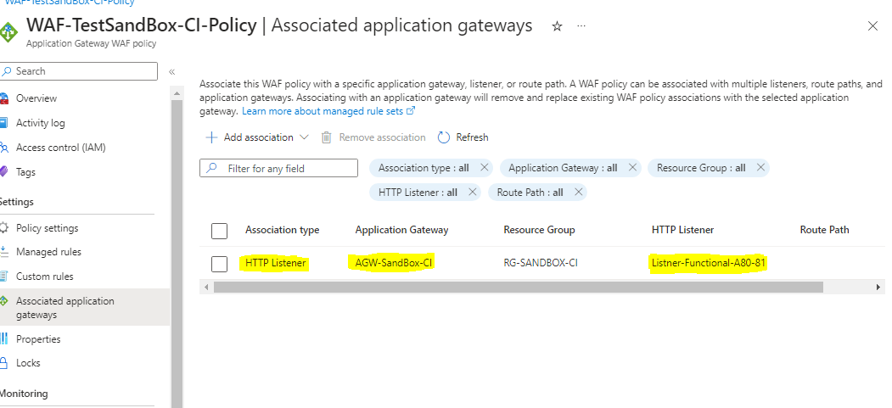Close the WAF policy blade
The height and width of the screenshot is (408, 892).
(872, 26)
